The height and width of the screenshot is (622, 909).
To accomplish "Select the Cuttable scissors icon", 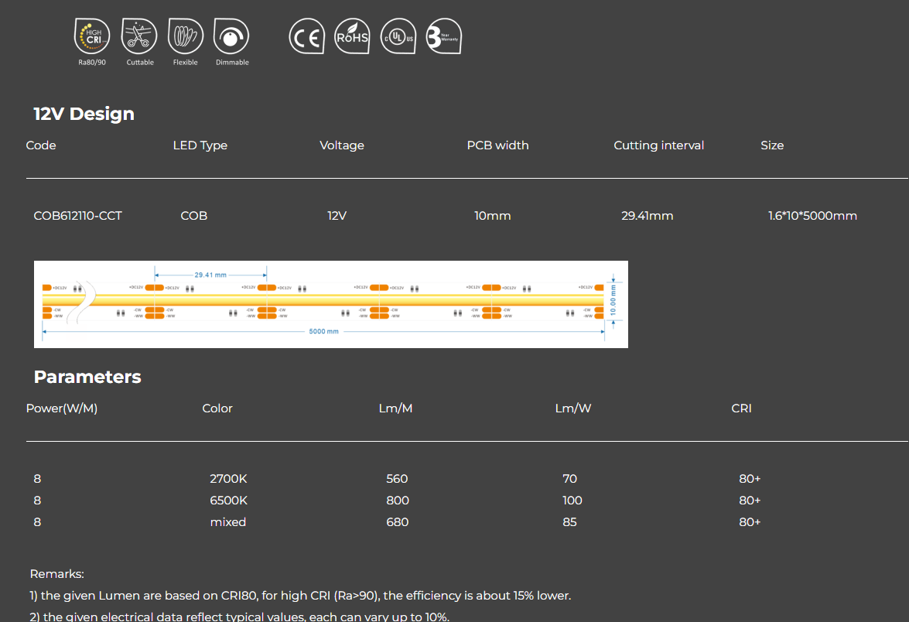I will [x=139, y=36].
